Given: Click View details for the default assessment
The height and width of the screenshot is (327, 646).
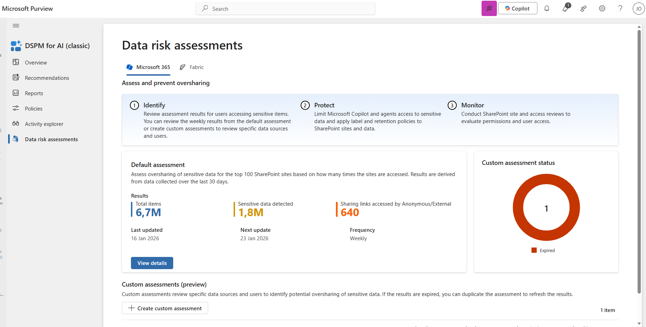Looking at the screenshot, I should click(x=152, y=263).
